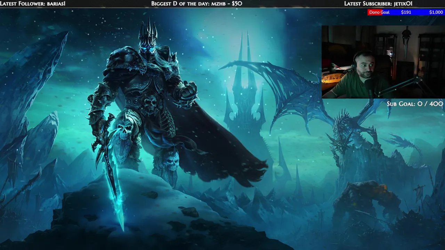445x250 pixels.
Task: Click the "$191" donation amount
Action: coord(406,12)
